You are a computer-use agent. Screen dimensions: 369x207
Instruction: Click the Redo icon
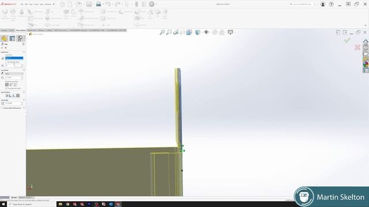[x=118, y=4]
